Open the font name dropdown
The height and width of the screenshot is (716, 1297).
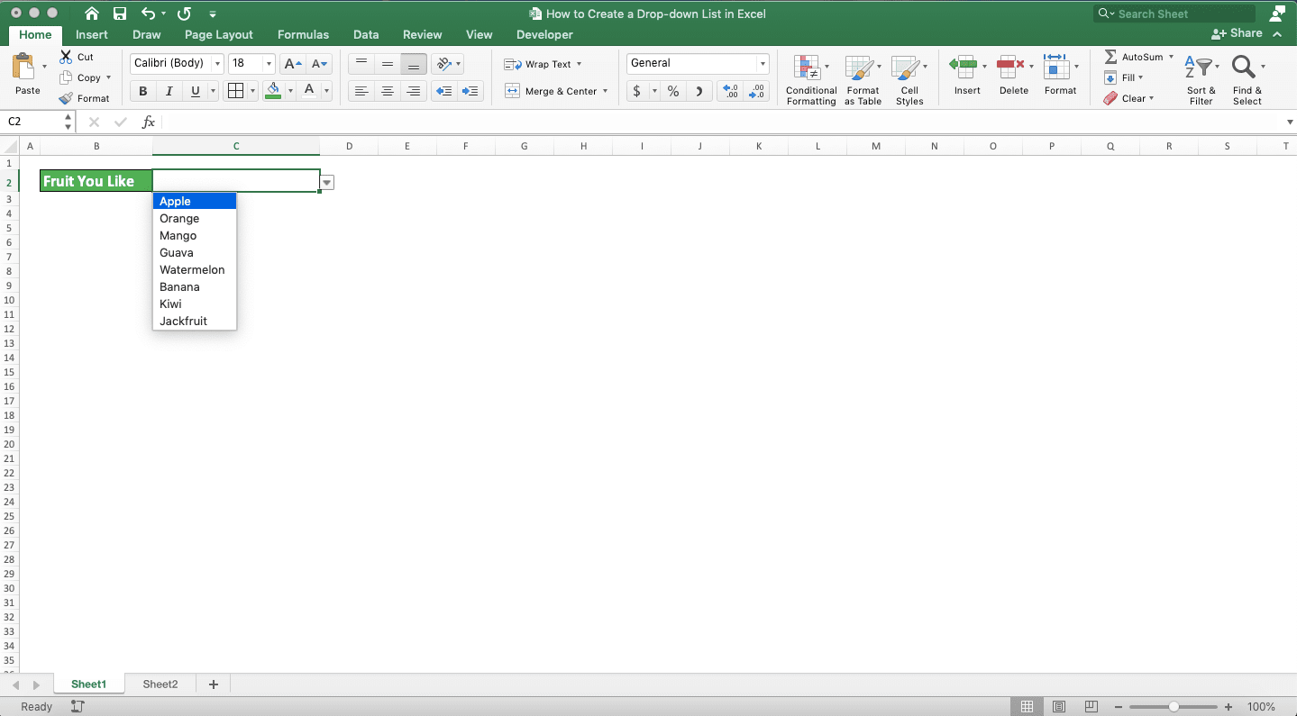pos(217,63)
